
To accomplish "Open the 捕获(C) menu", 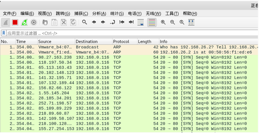I will point(81,14).
